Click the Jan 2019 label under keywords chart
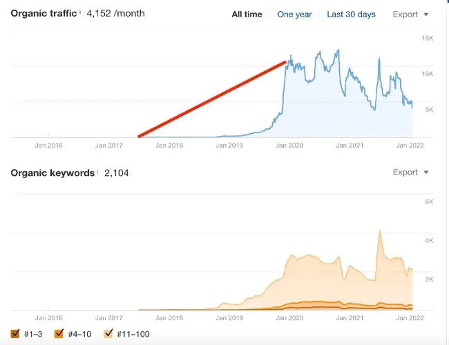Viewport: 449px width, 345px height. [229, 318]
